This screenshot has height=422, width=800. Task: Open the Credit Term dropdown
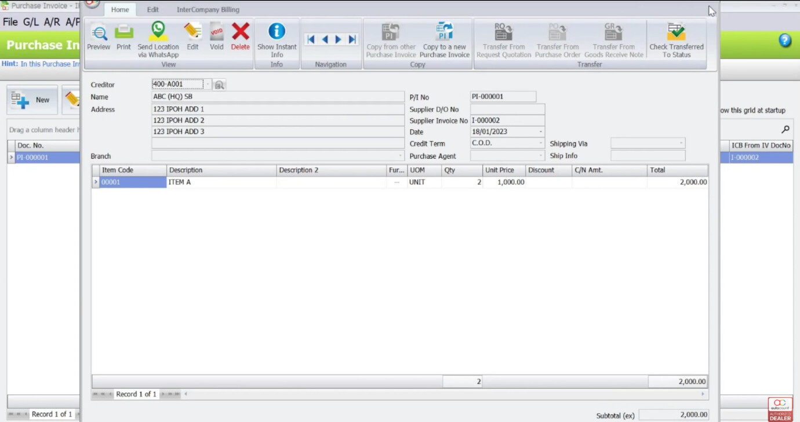[x=540, y=143]
